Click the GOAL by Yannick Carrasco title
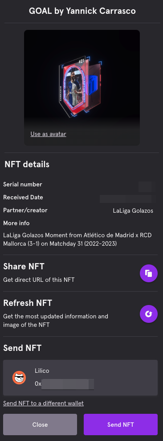 click(x=82, y=11)
